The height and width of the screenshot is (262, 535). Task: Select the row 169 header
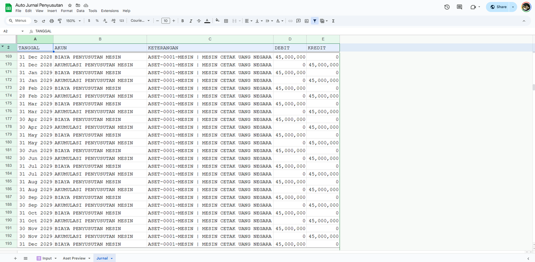(x=8, y=57)
